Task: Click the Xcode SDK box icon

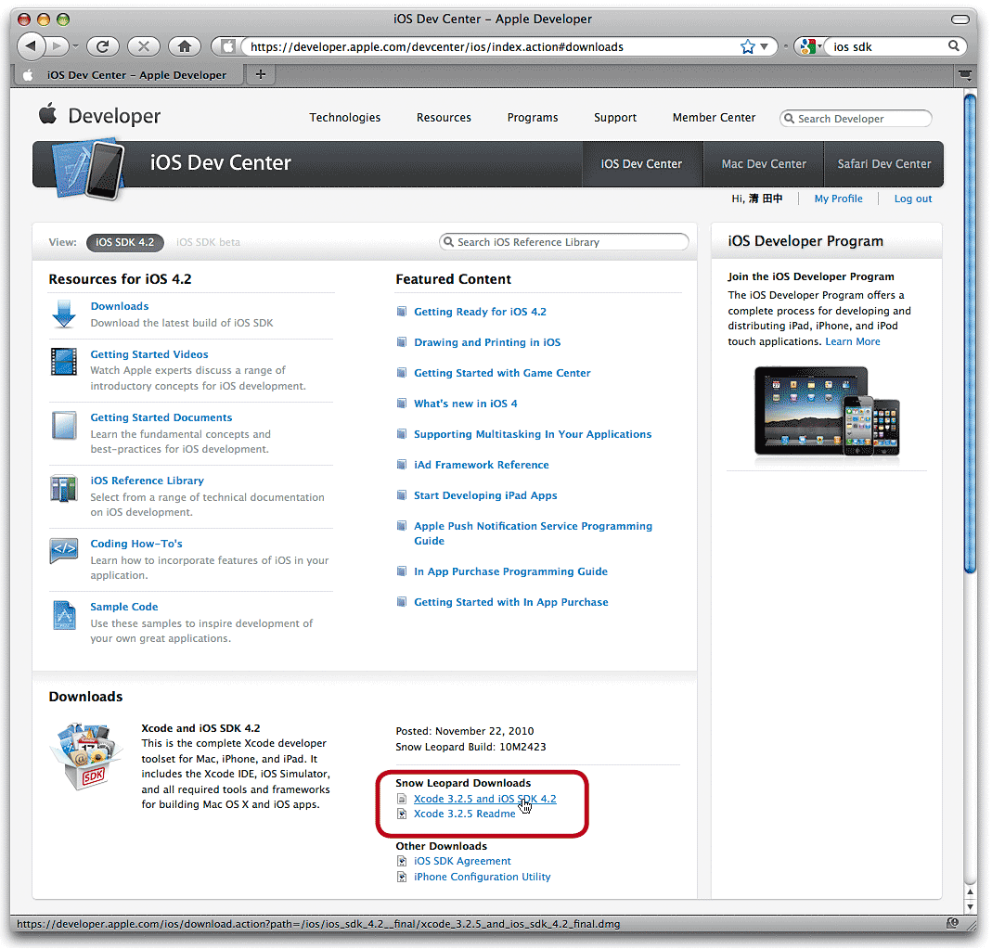Action: tap(86, 757)
